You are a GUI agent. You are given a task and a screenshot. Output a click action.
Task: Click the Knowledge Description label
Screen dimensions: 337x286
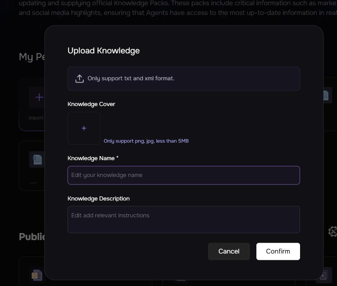(x=99, y=199)
